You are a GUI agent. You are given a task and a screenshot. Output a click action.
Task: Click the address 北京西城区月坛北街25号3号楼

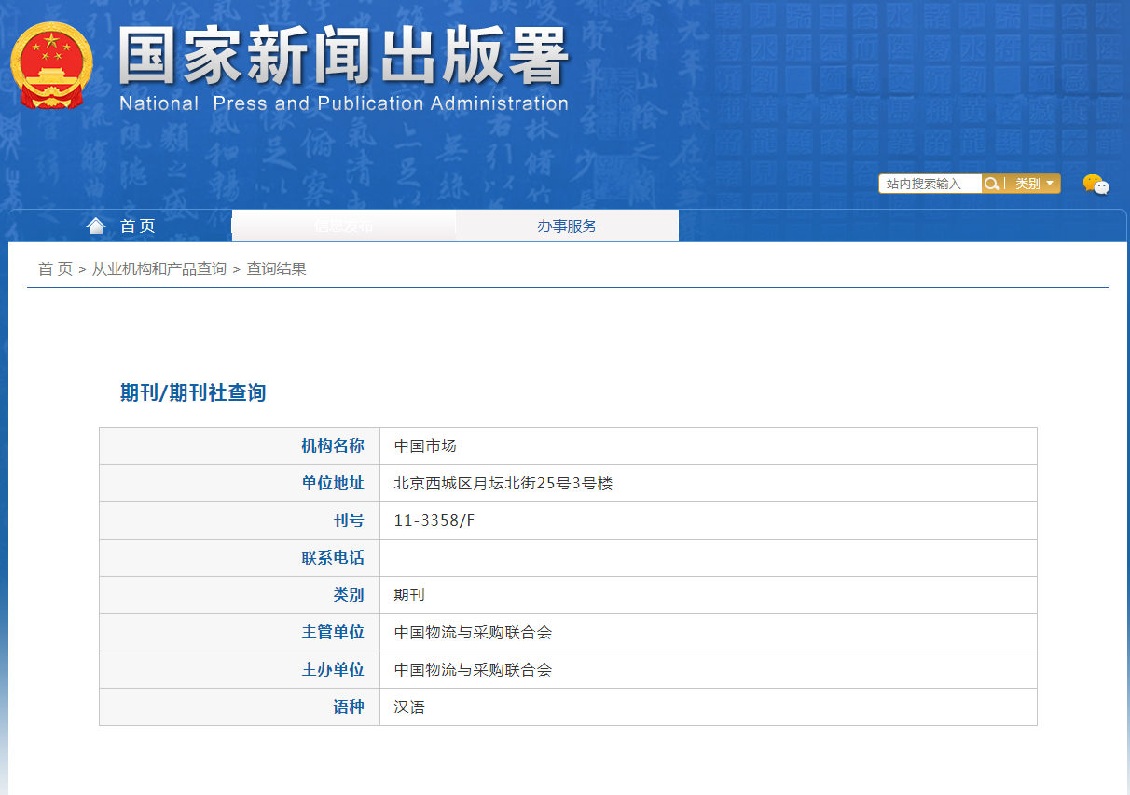[503, 483]
